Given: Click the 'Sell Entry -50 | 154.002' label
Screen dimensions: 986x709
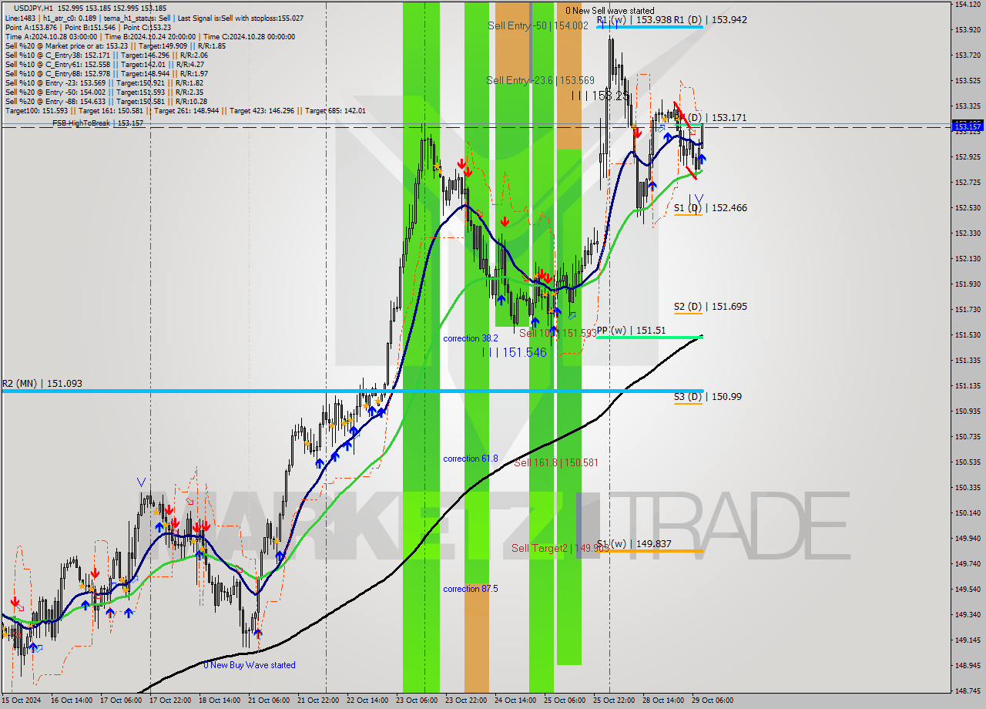Looking at the screenshot, I should [538, 25].
